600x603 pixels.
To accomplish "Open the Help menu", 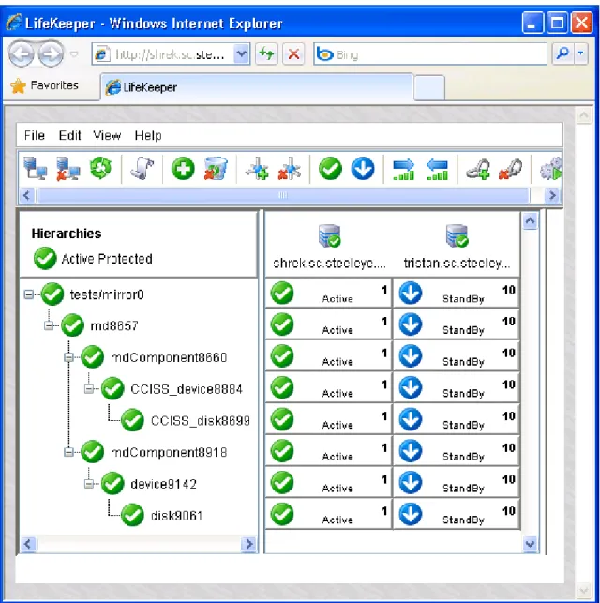I will (148, 135).
